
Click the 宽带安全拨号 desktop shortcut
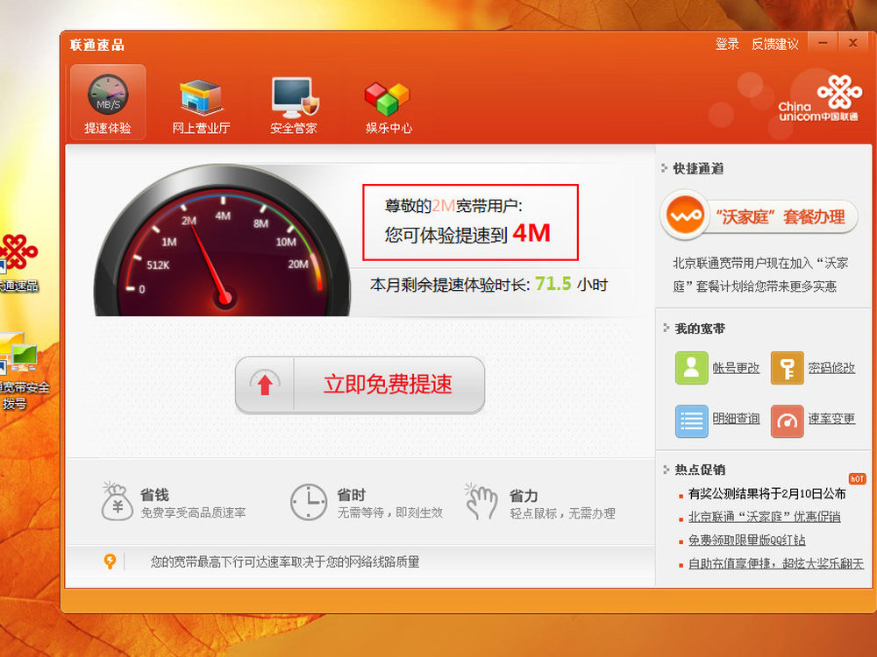(23, 372)
